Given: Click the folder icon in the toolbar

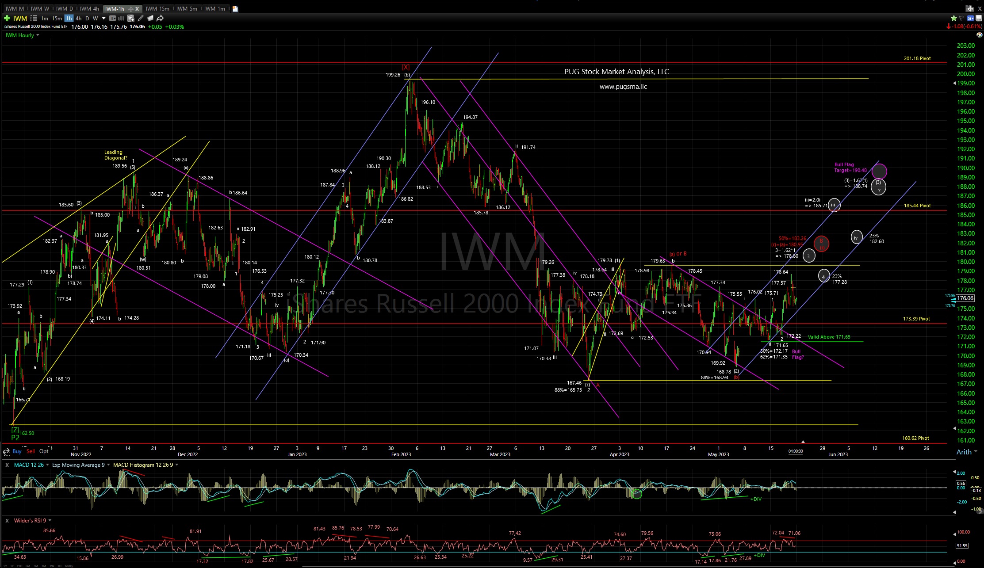Looking at the screenshot, I should pyautogui.click(x=150, y=18).
